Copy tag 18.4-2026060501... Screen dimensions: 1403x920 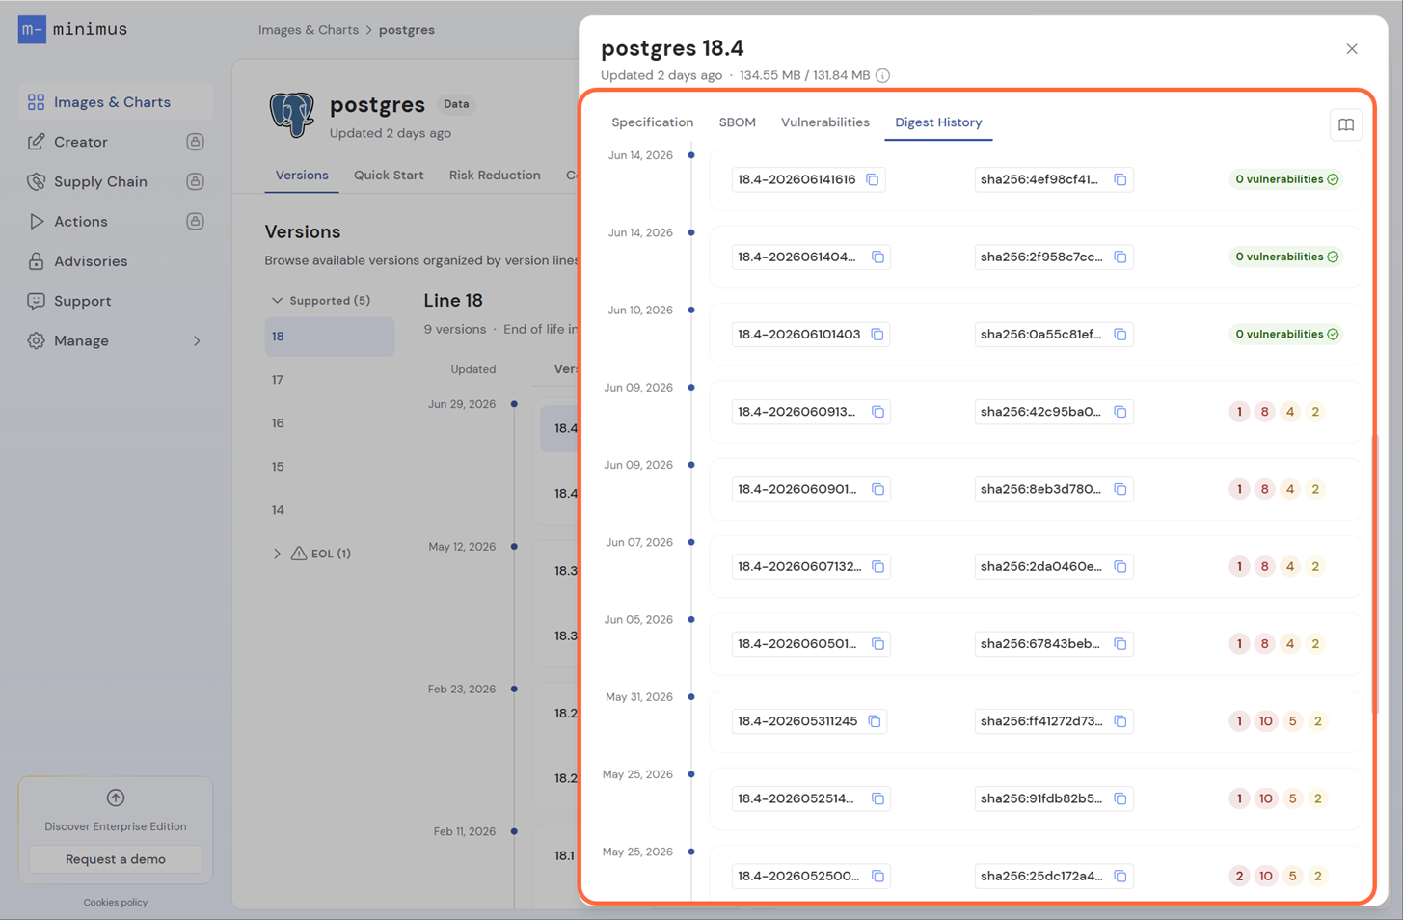click(878, 644)
